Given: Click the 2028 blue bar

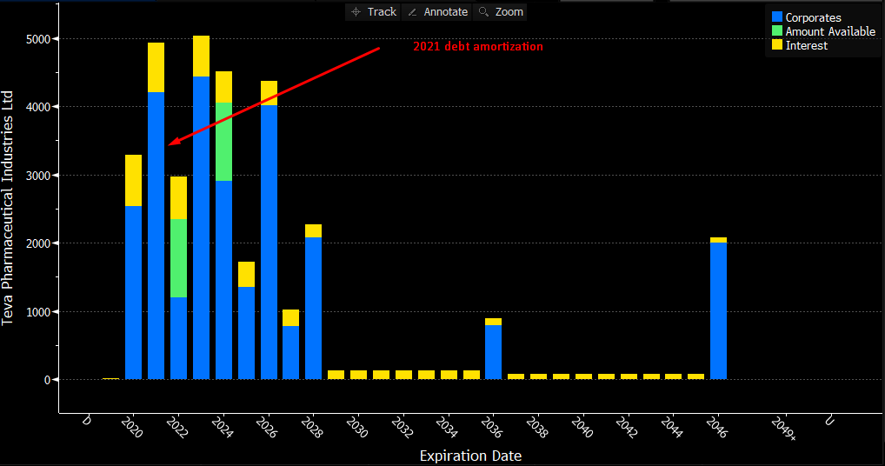Looking at the screenshot, I should [313, 308].
